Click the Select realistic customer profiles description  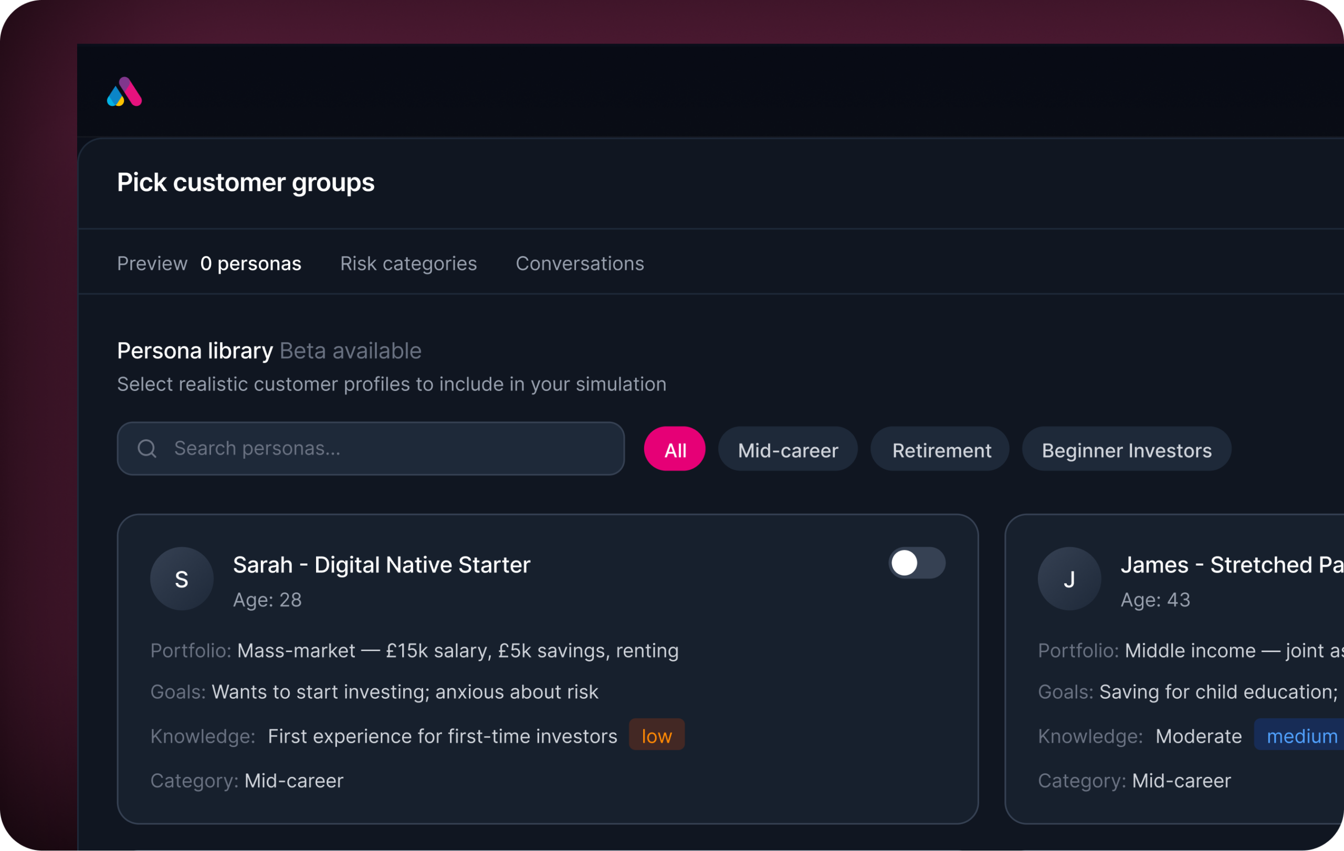point(392,384)
